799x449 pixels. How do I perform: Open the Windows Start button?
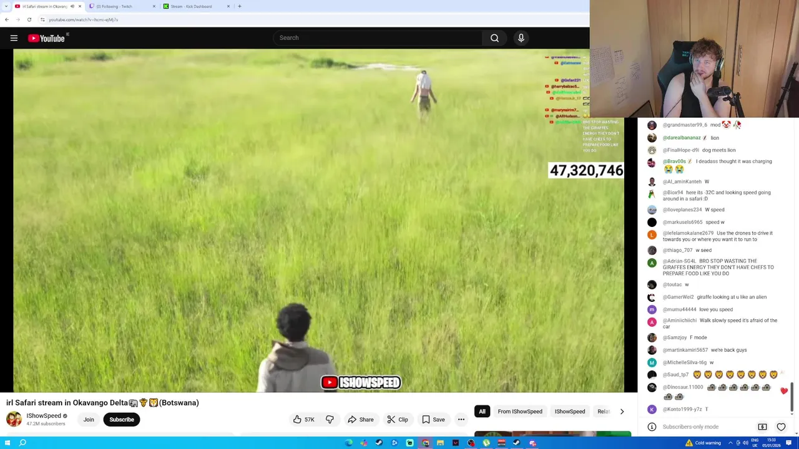click(7, 443)
